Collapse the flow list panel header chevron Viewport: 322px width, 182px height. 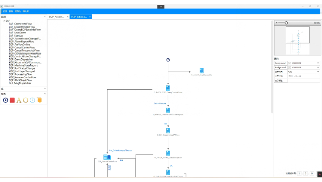coord(45,17)
